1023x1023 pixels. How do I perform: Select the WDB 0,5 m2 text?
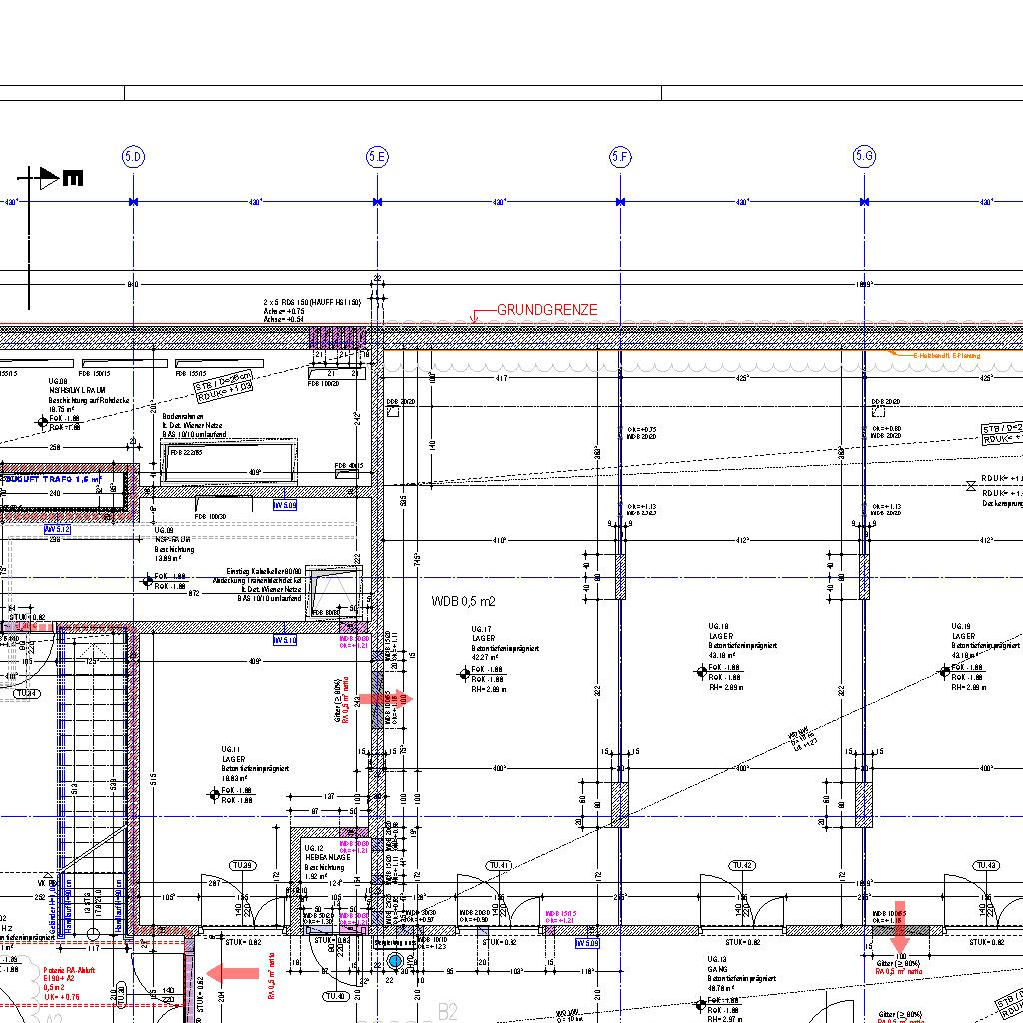[x=463, y=602]
